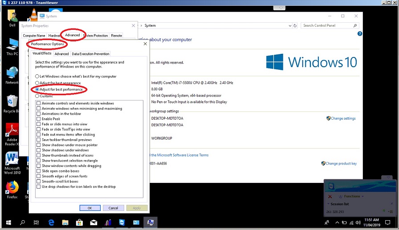Open the System Protection tab
The width and height of the screenshot is (399, 230).
96,36
